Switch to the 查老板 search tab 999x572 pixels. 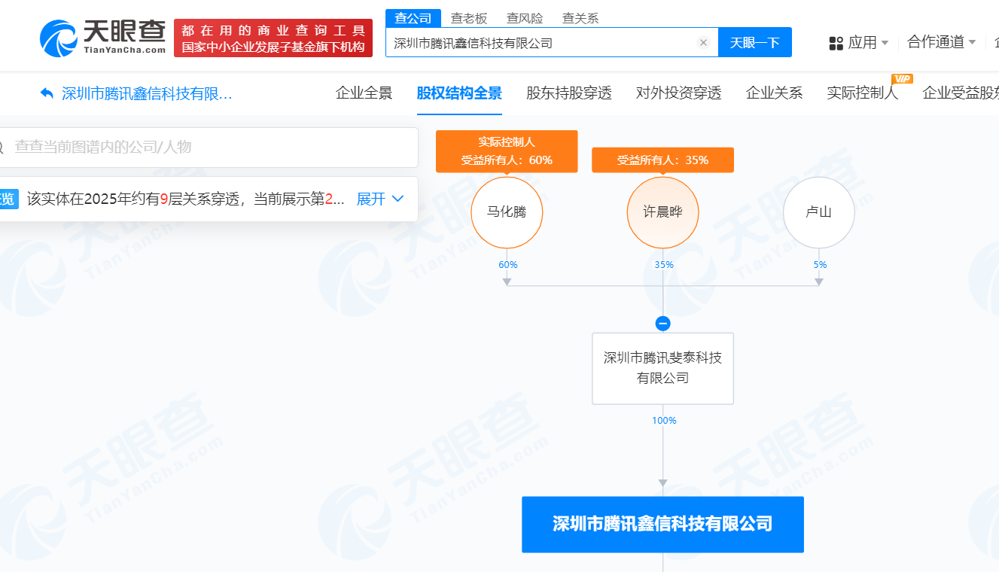coord(468,18)
